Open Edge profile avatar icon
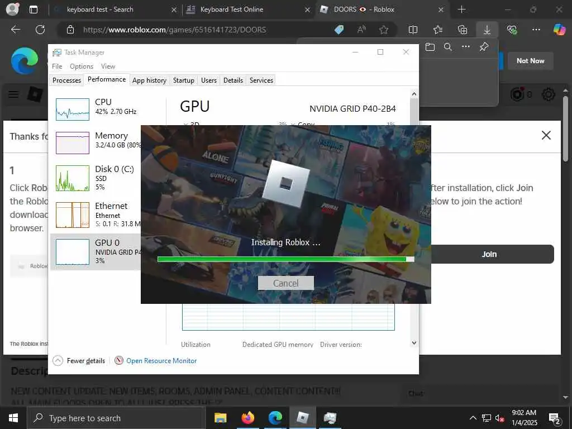Viewport: 572px width, 429px height. pos(12,9)
